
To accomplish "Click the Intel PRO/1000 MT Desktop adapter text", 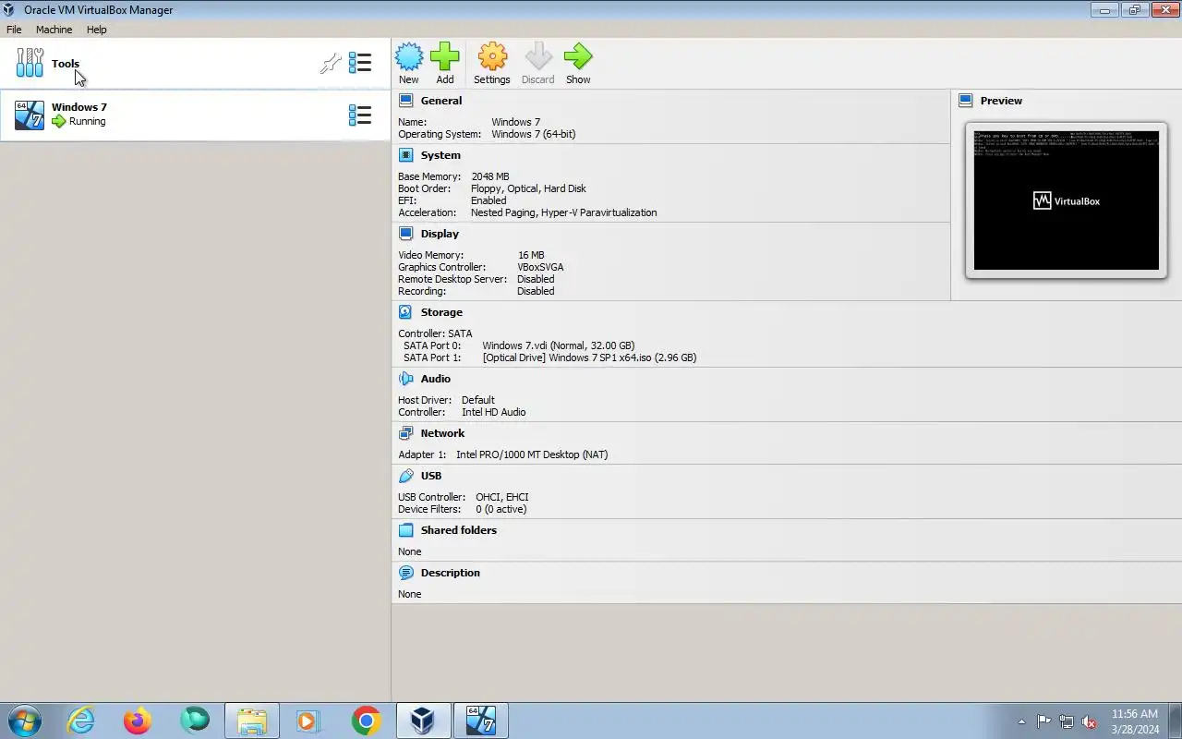I will pyautogui.click(x=532, y=454).
